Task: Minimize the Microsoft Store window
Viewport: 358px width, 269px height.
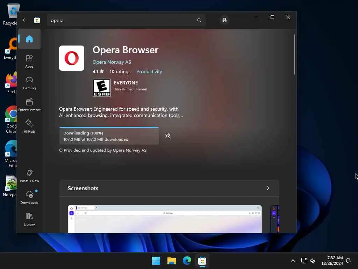Action: click(256, 17)
